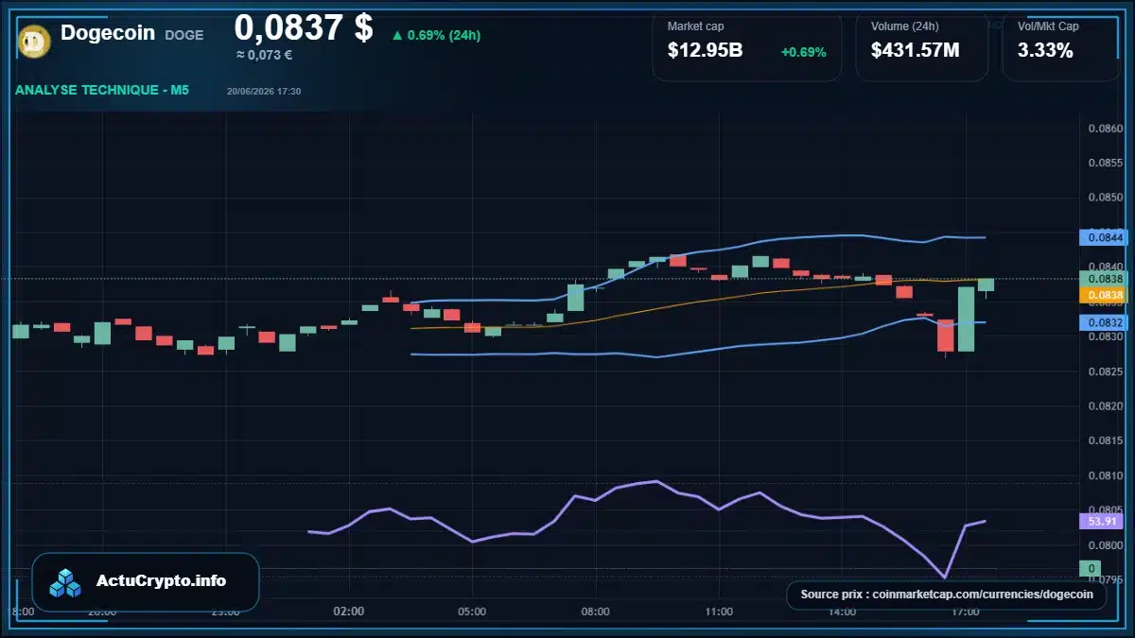Click the ANALYSE TECHNIQUE - M5 label

click(102, 90)
